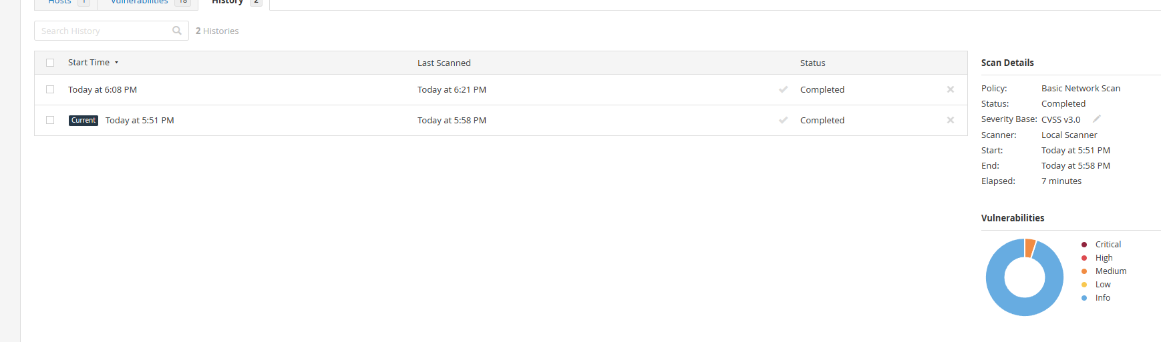1161x342 pixels.
Task: Delete the 5:51 PM history entry
Action: 951,120
